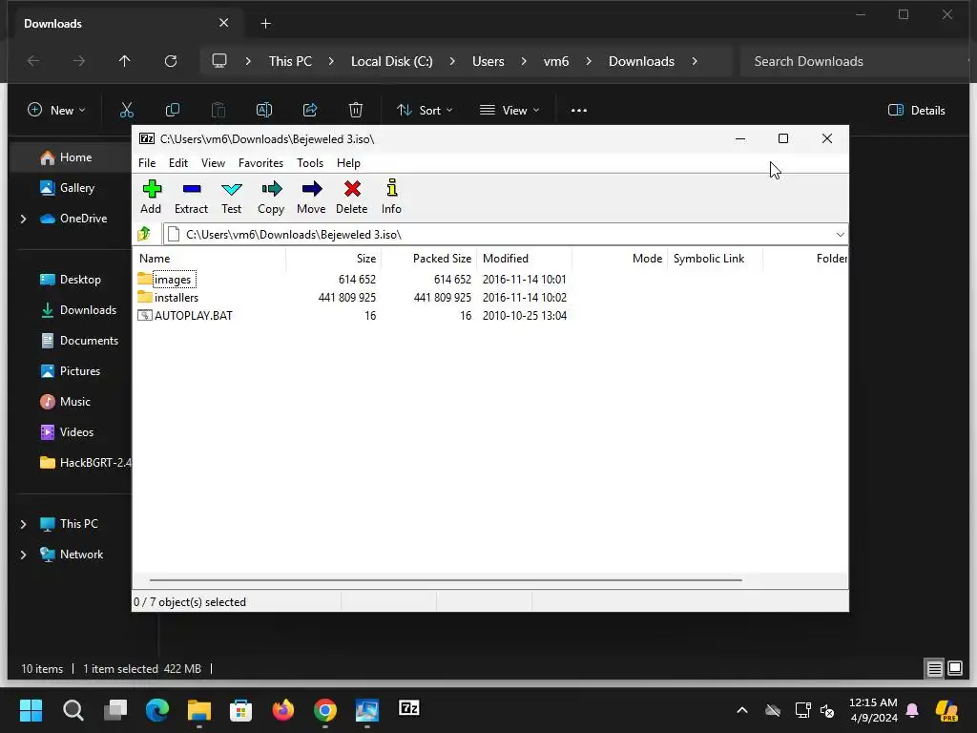Open the Edit menu in 7-Zip
The height and width of the screenshot is (733, 977).
point(178,162)
